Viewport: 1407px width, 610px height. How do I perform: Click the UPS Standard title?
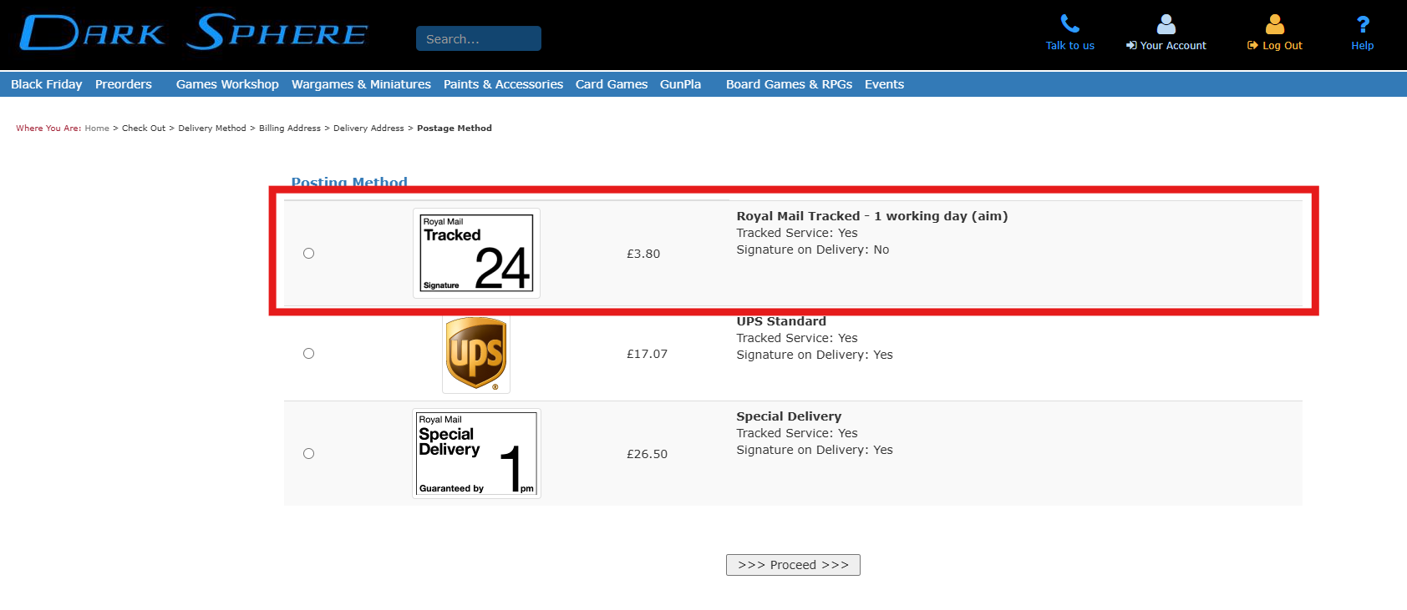(x=781, y=321)
